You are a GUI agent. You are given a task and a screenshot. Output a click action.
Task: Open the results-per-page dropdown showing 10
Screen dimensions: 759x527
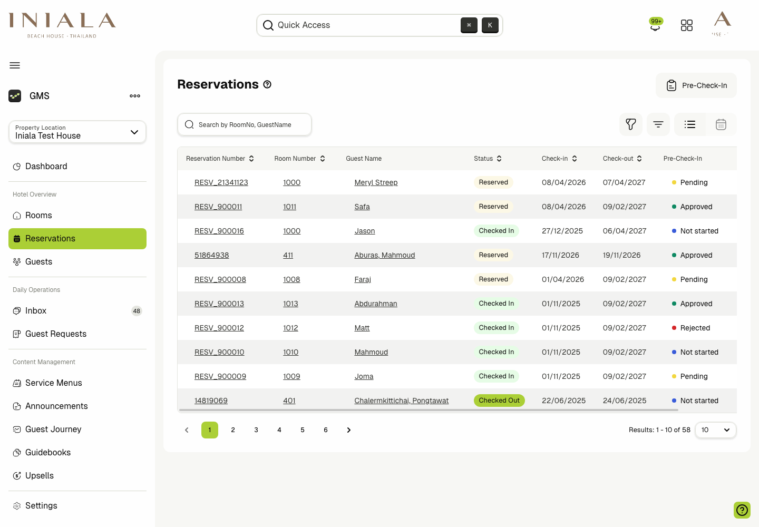715,430
